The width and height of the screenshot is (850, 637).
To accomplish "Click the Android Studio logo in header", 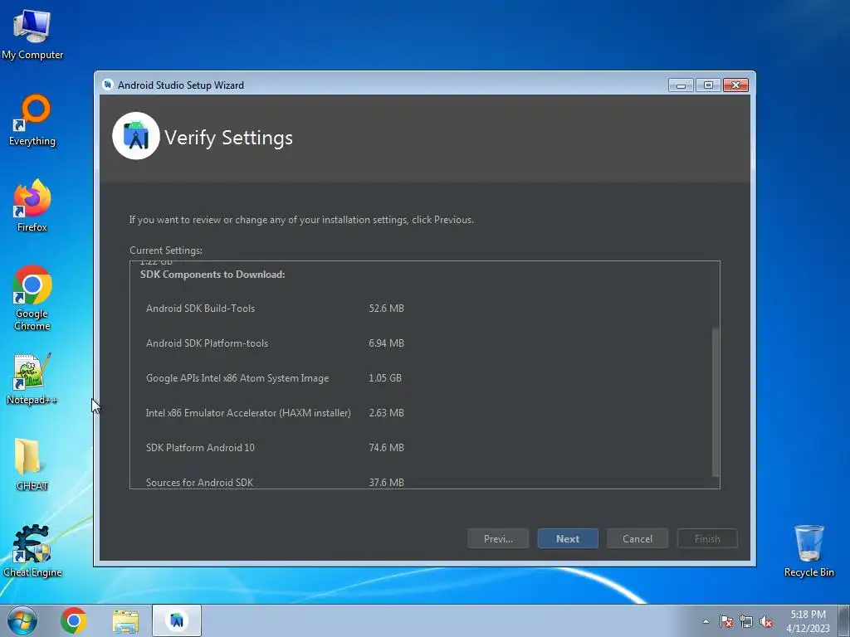I will [136, 136].
